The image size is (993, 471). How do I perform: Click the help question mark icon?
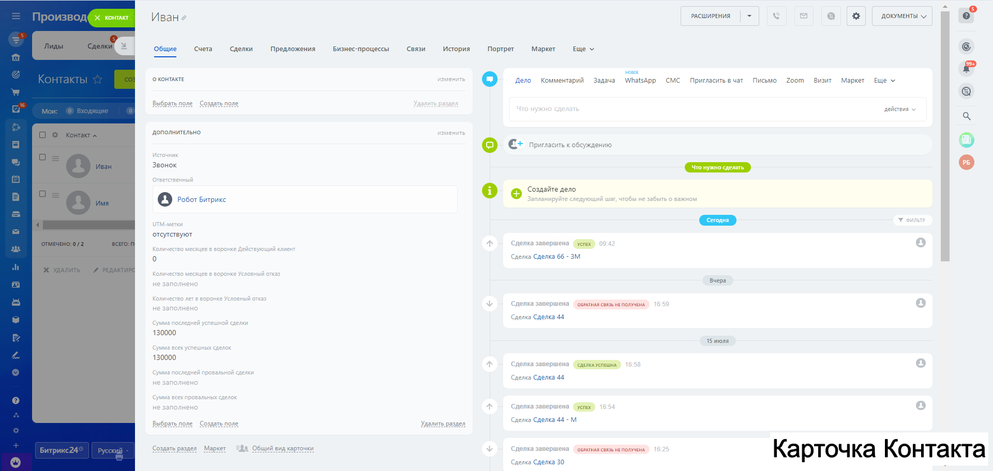[966, 16]
